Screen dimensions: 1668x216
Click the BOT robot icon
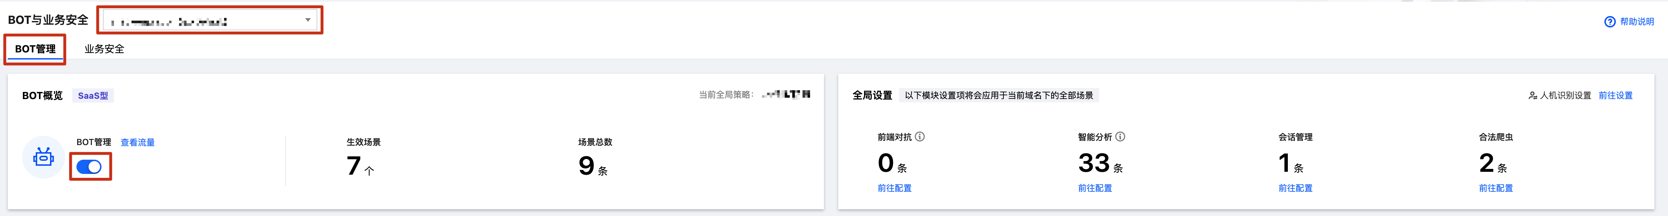point(43,156)
